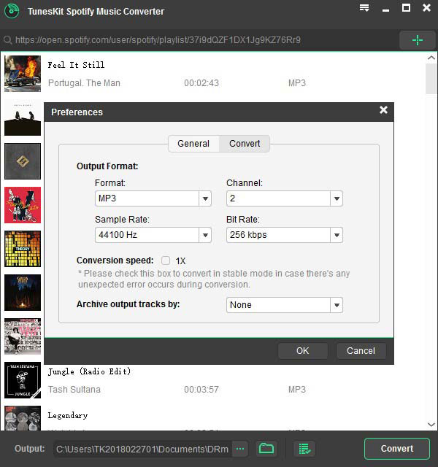438x467 pixels.
Task: Open the output folder icon
Action: [x=266, y=448]
